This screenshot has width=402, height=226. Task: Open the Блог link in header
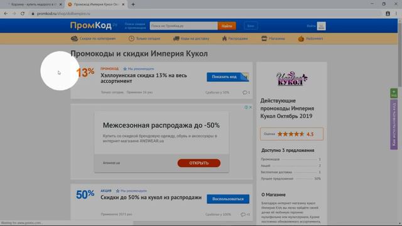(251, 26)
